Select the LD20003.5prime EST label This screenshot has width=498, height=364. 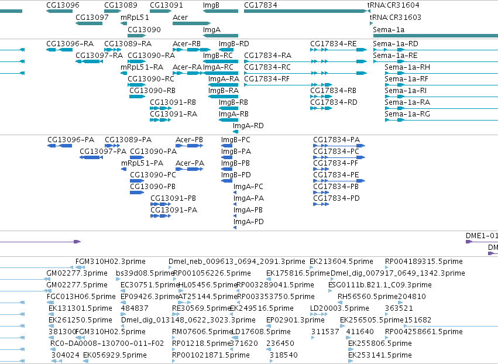tap(339, 308)
